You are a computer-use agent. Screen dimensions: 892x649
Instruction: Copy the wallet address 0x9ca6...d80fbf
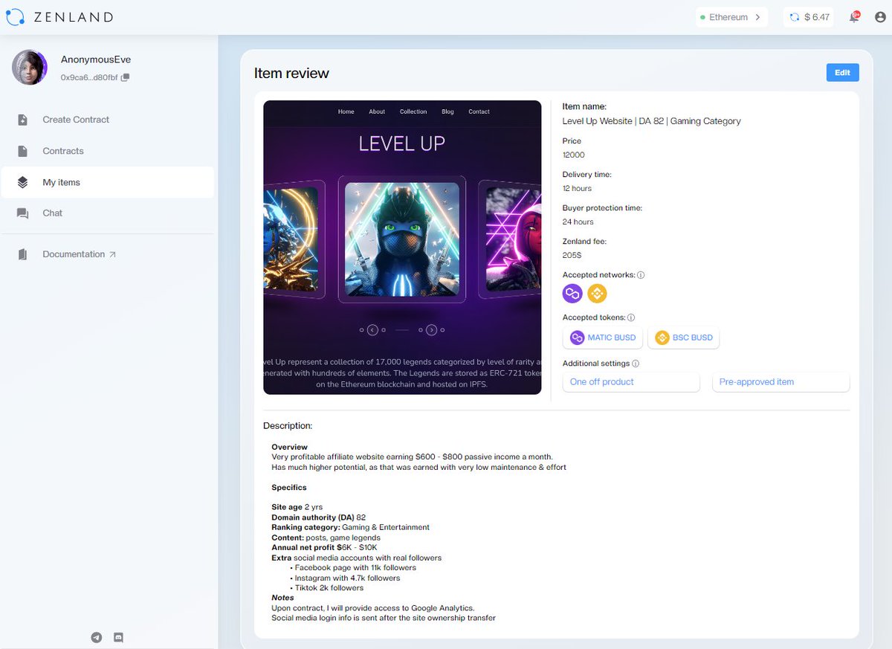tap(125, 77)
